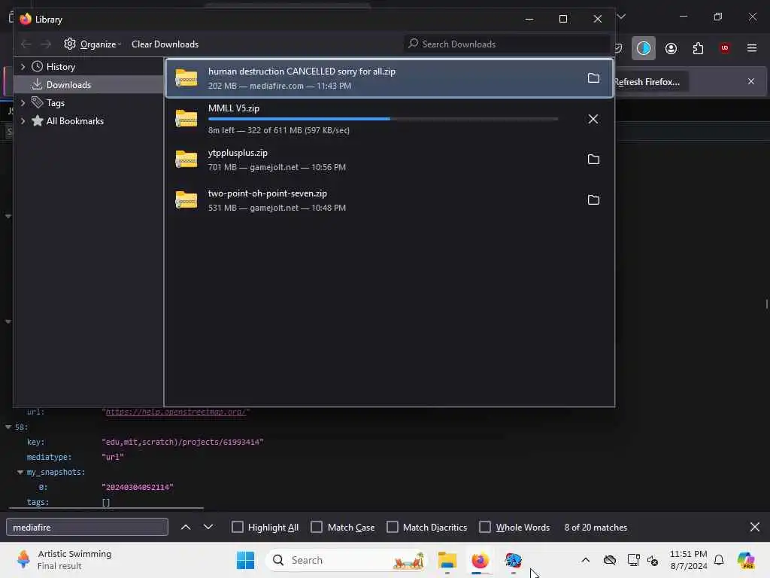Go back in the Library window

point(26,44)
